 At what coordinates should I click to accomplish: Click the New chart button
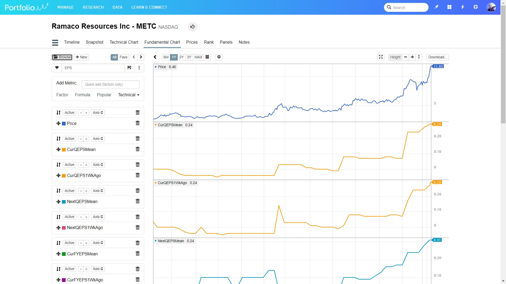[81, 57]
